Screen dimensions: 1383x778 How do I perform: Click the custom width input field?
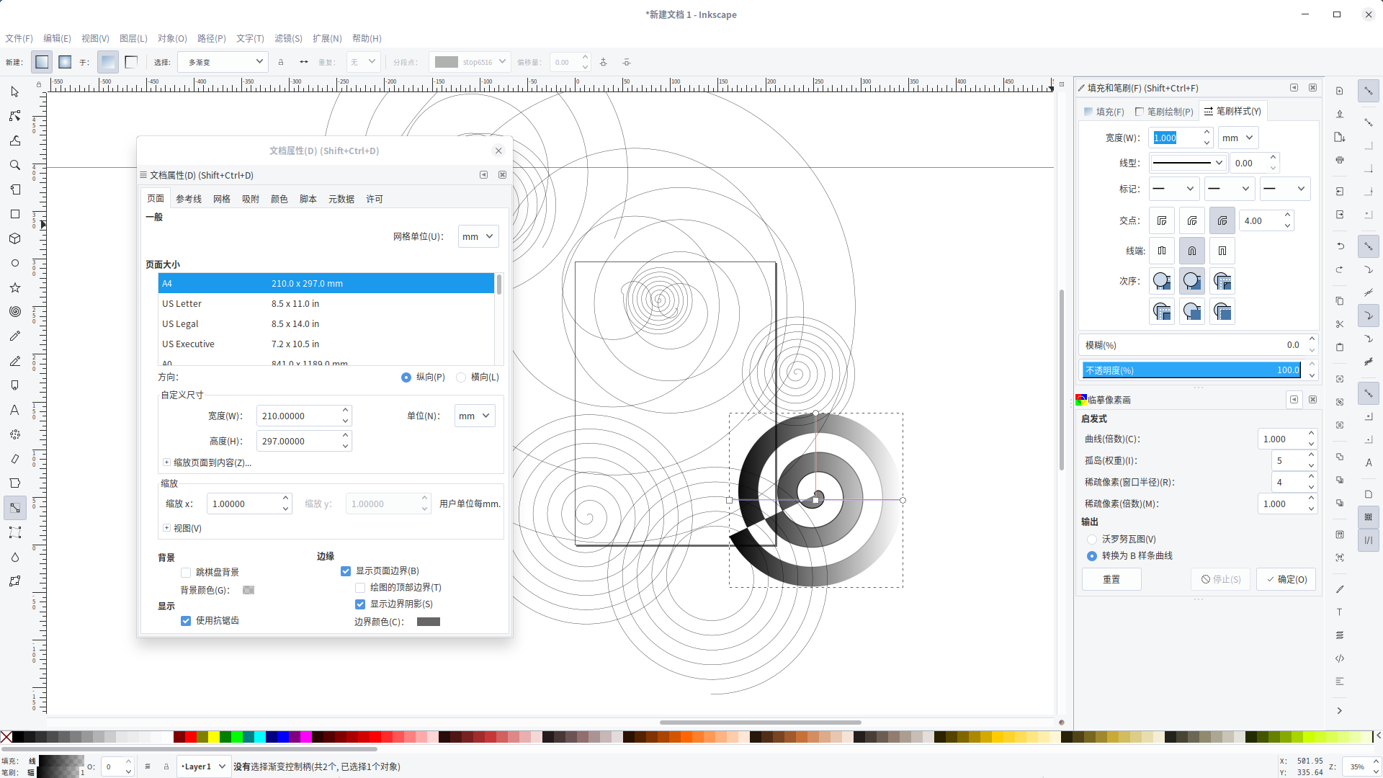click(x=297, y=416)
